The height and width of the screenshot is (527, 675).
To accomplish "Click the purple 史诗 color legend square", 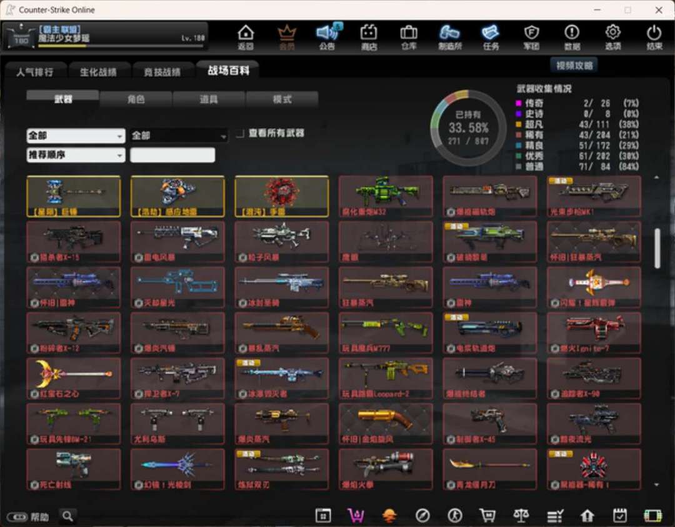I will coord(519,114).
